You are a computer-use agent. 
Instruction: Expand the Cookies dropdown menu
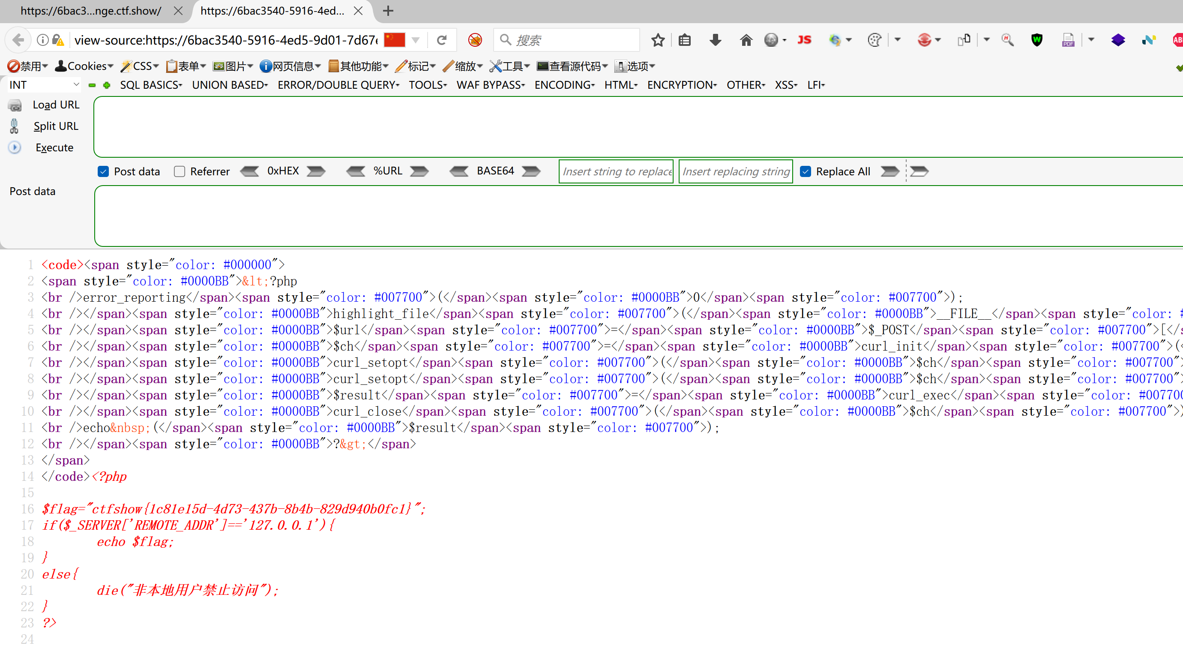point(84,66)
